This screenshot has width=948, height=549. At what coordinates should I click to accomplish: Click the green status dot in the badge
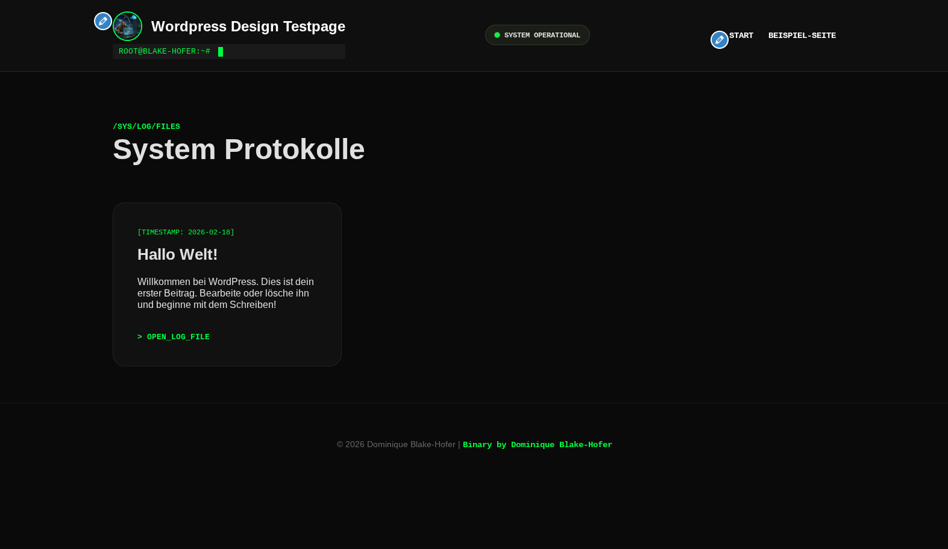pyautogui.click(x=497, y=35)
